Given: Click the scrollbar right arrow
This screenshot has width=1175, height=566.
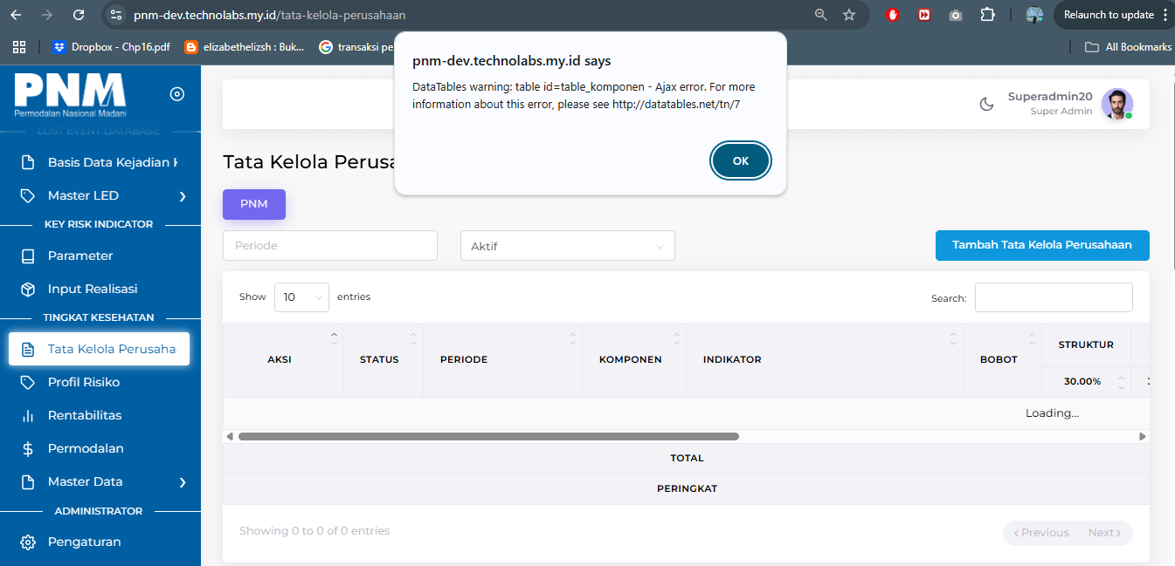Looking at the screenshot, I should point(1143,436).
